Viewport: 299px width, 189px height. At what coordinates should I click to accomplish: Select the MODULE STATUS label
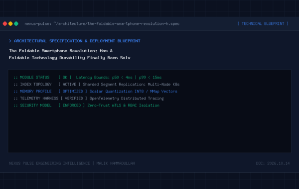pos(34,78)
